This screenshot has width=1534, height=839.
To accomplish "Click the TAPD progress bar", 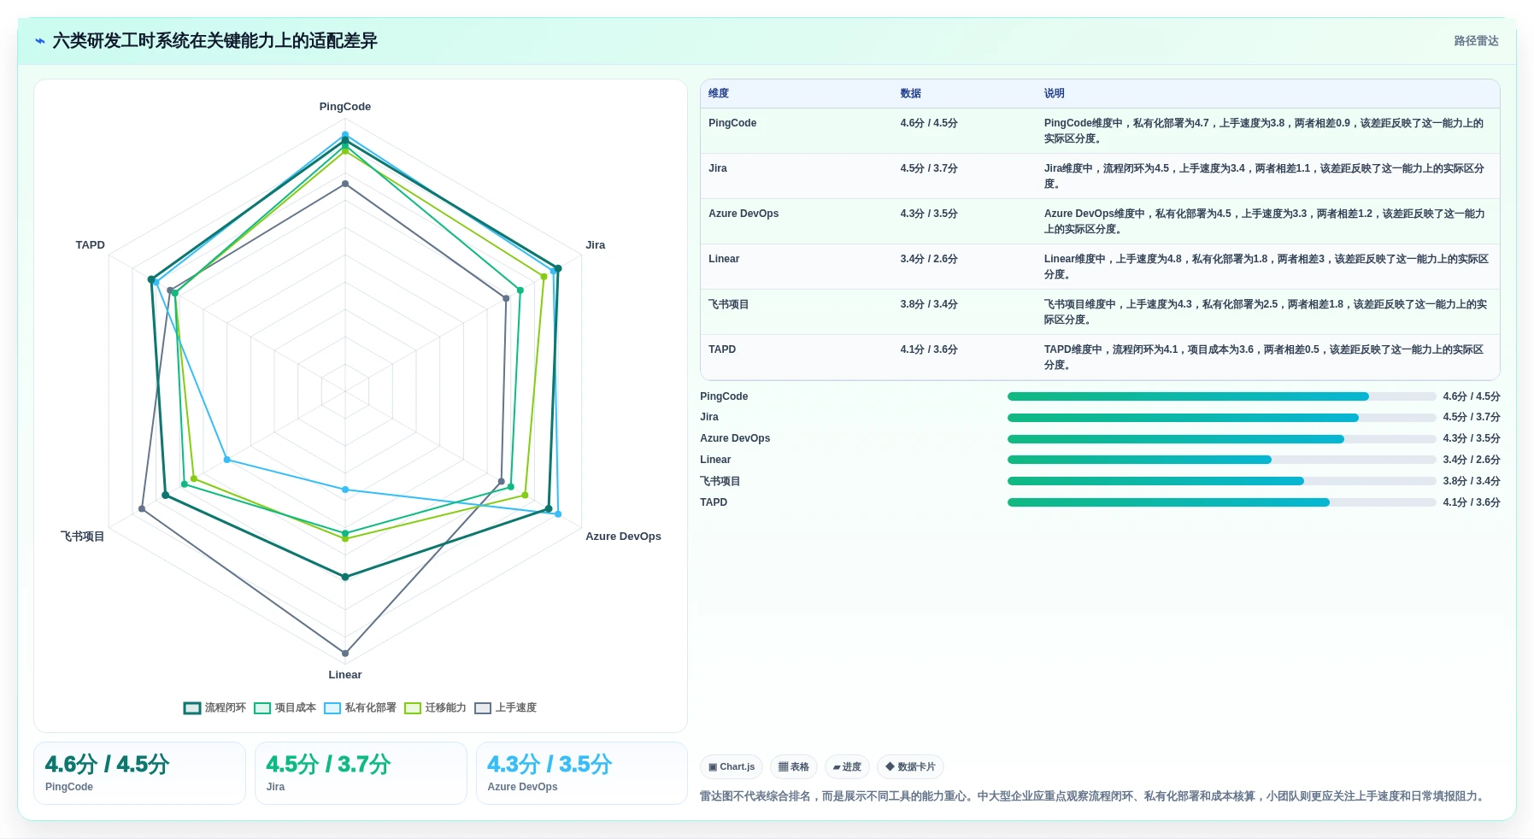I will pyautogui.click(x=1221, y=502).
